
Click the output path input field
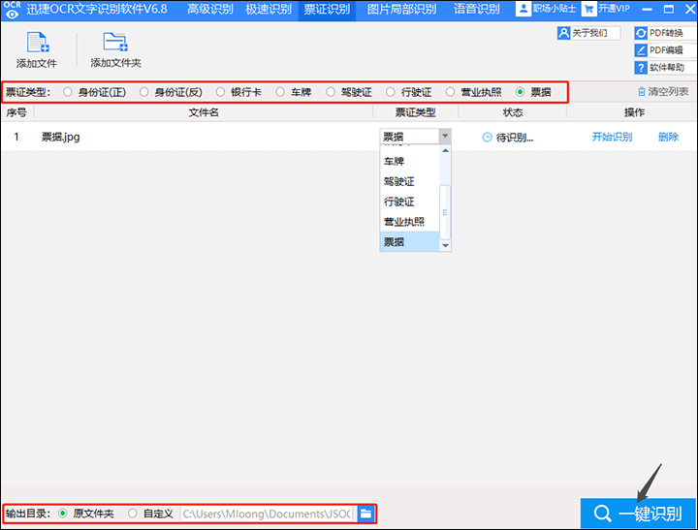[x=268, y=514]
